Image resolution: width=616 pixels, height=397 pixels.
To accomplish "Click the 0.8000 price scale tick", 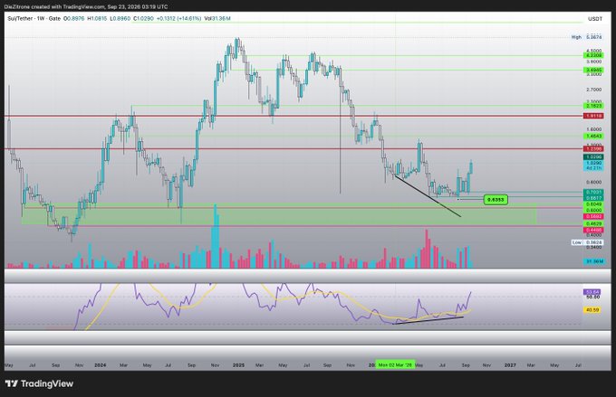I will (x=593, y=182).
